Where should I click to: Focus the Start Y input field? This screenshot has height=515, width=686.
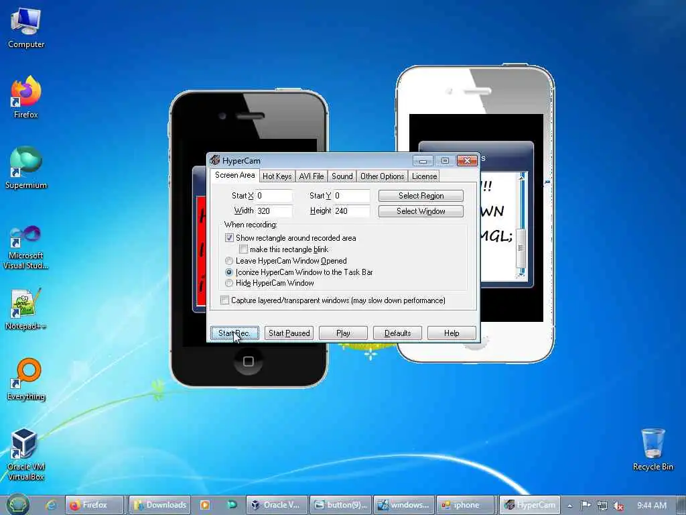(x=351, y=196)
